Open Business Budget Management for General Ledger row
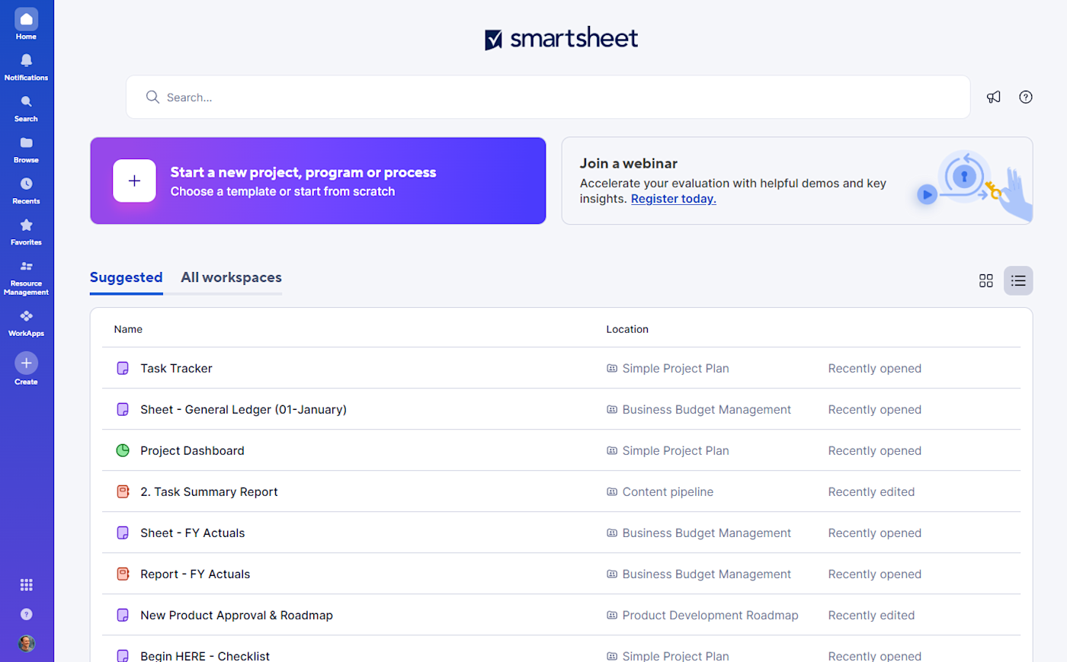This screenshot has height=662, width=1067. tap(699, 409)
